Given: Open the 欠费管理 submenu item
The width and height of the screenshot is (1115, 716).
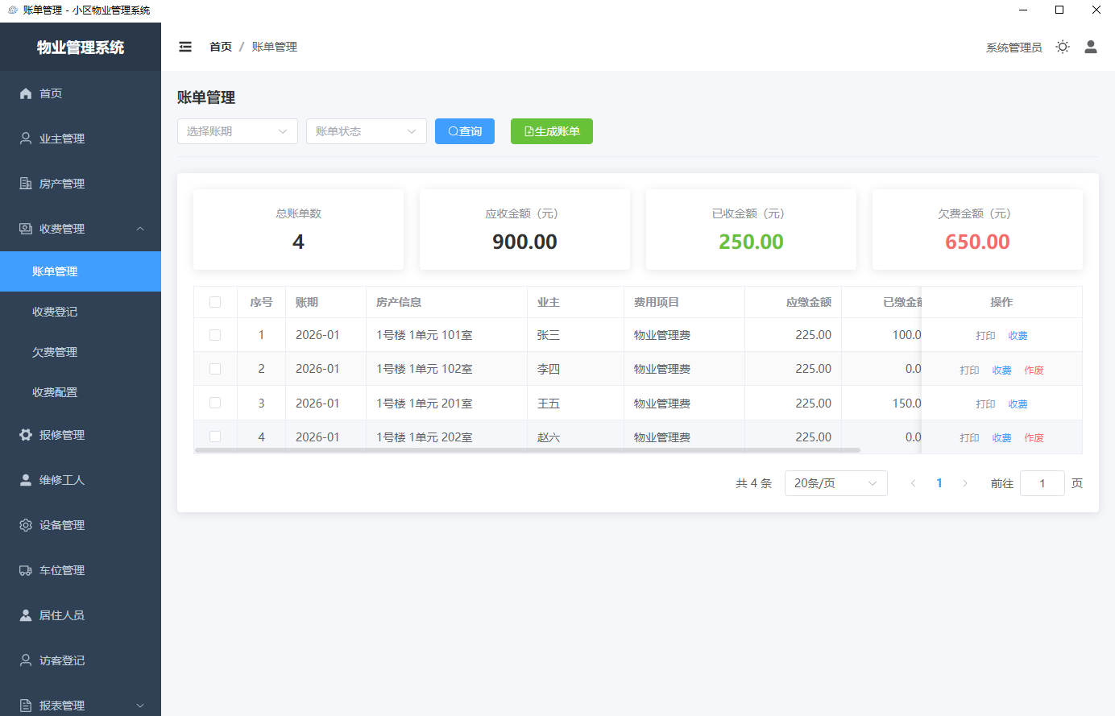Looking at the screenshot, I should (x=55, y=352).
